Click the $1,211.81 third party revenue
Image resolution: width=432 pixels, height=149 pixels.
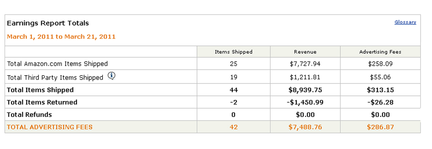coord(305,77)
